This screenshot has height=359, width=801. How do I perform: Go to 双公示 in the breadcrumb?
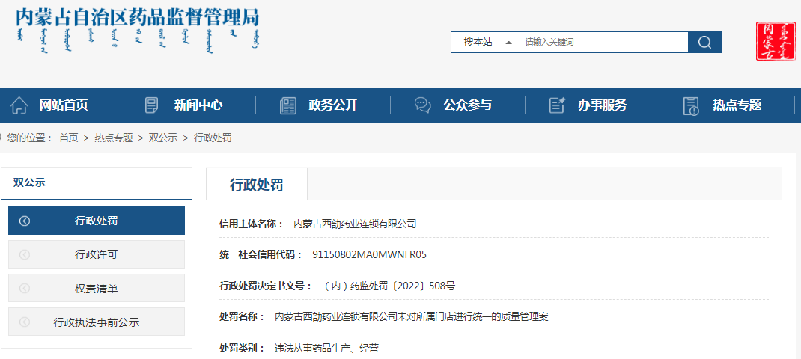click(x=163, y=138)
